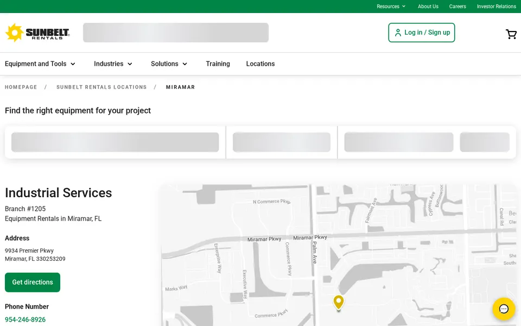
Task: Call the phone number 954-246-8926
Action: point(26,319)
